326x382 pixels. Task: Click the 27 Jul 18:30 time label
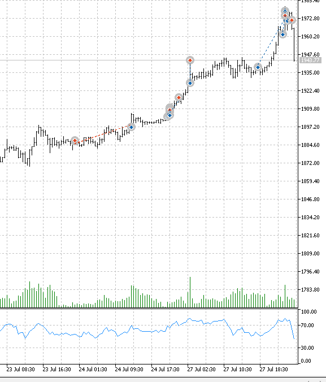[273, 370]
